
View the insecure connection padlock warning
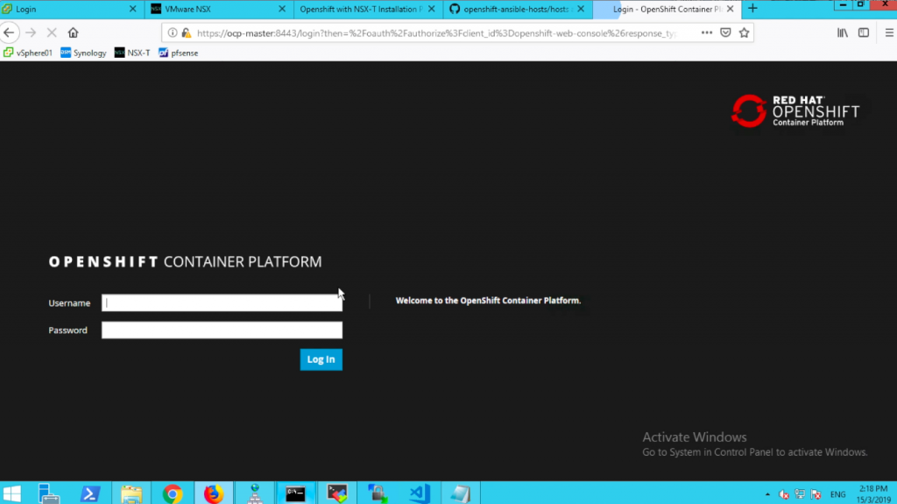click(187, 32)
